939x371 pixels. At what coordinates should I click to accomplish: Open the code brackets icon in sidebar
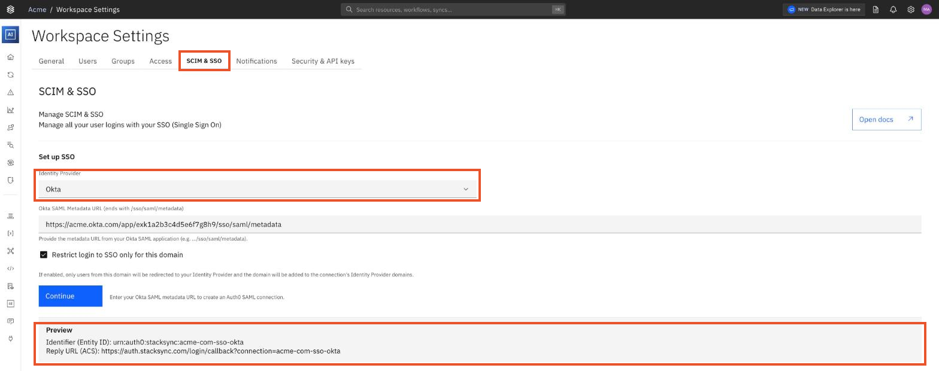tap(10, 269)
